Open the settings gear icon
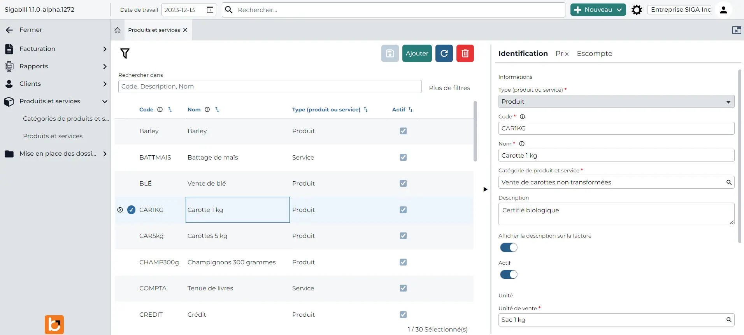This screenshot has width=744, height=335. click(x=637, y=10)
